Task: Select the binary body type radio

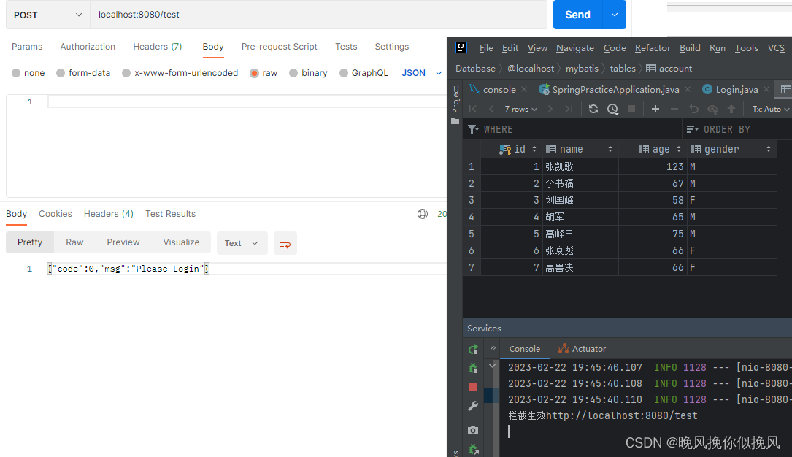Action: tap(293, 73)
